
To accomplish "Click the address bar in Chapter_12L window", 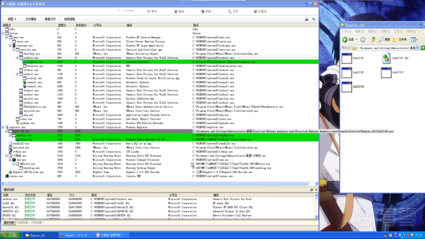I will point(385,48).
